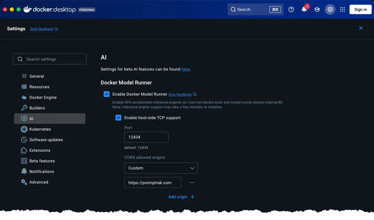Click the origin field with https://promptrak.com
Screen dimensions: 374x220
point(153,183)
